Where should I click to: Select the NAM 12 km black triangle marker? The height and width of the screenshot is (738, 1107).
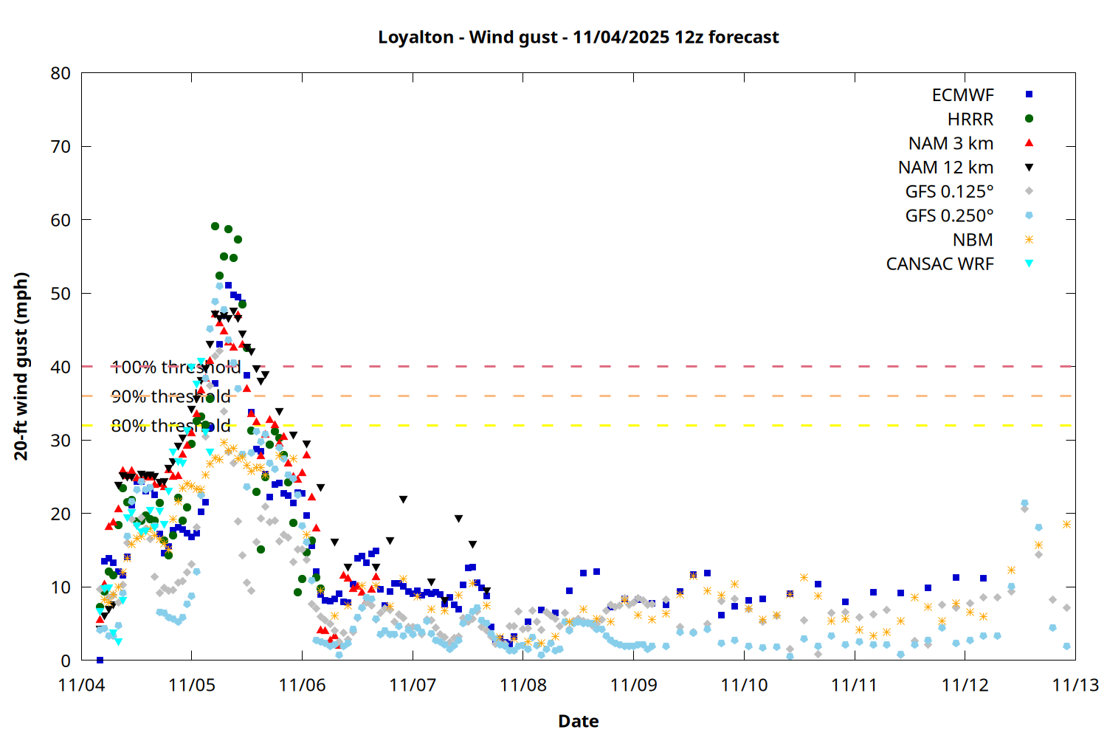1029,168
